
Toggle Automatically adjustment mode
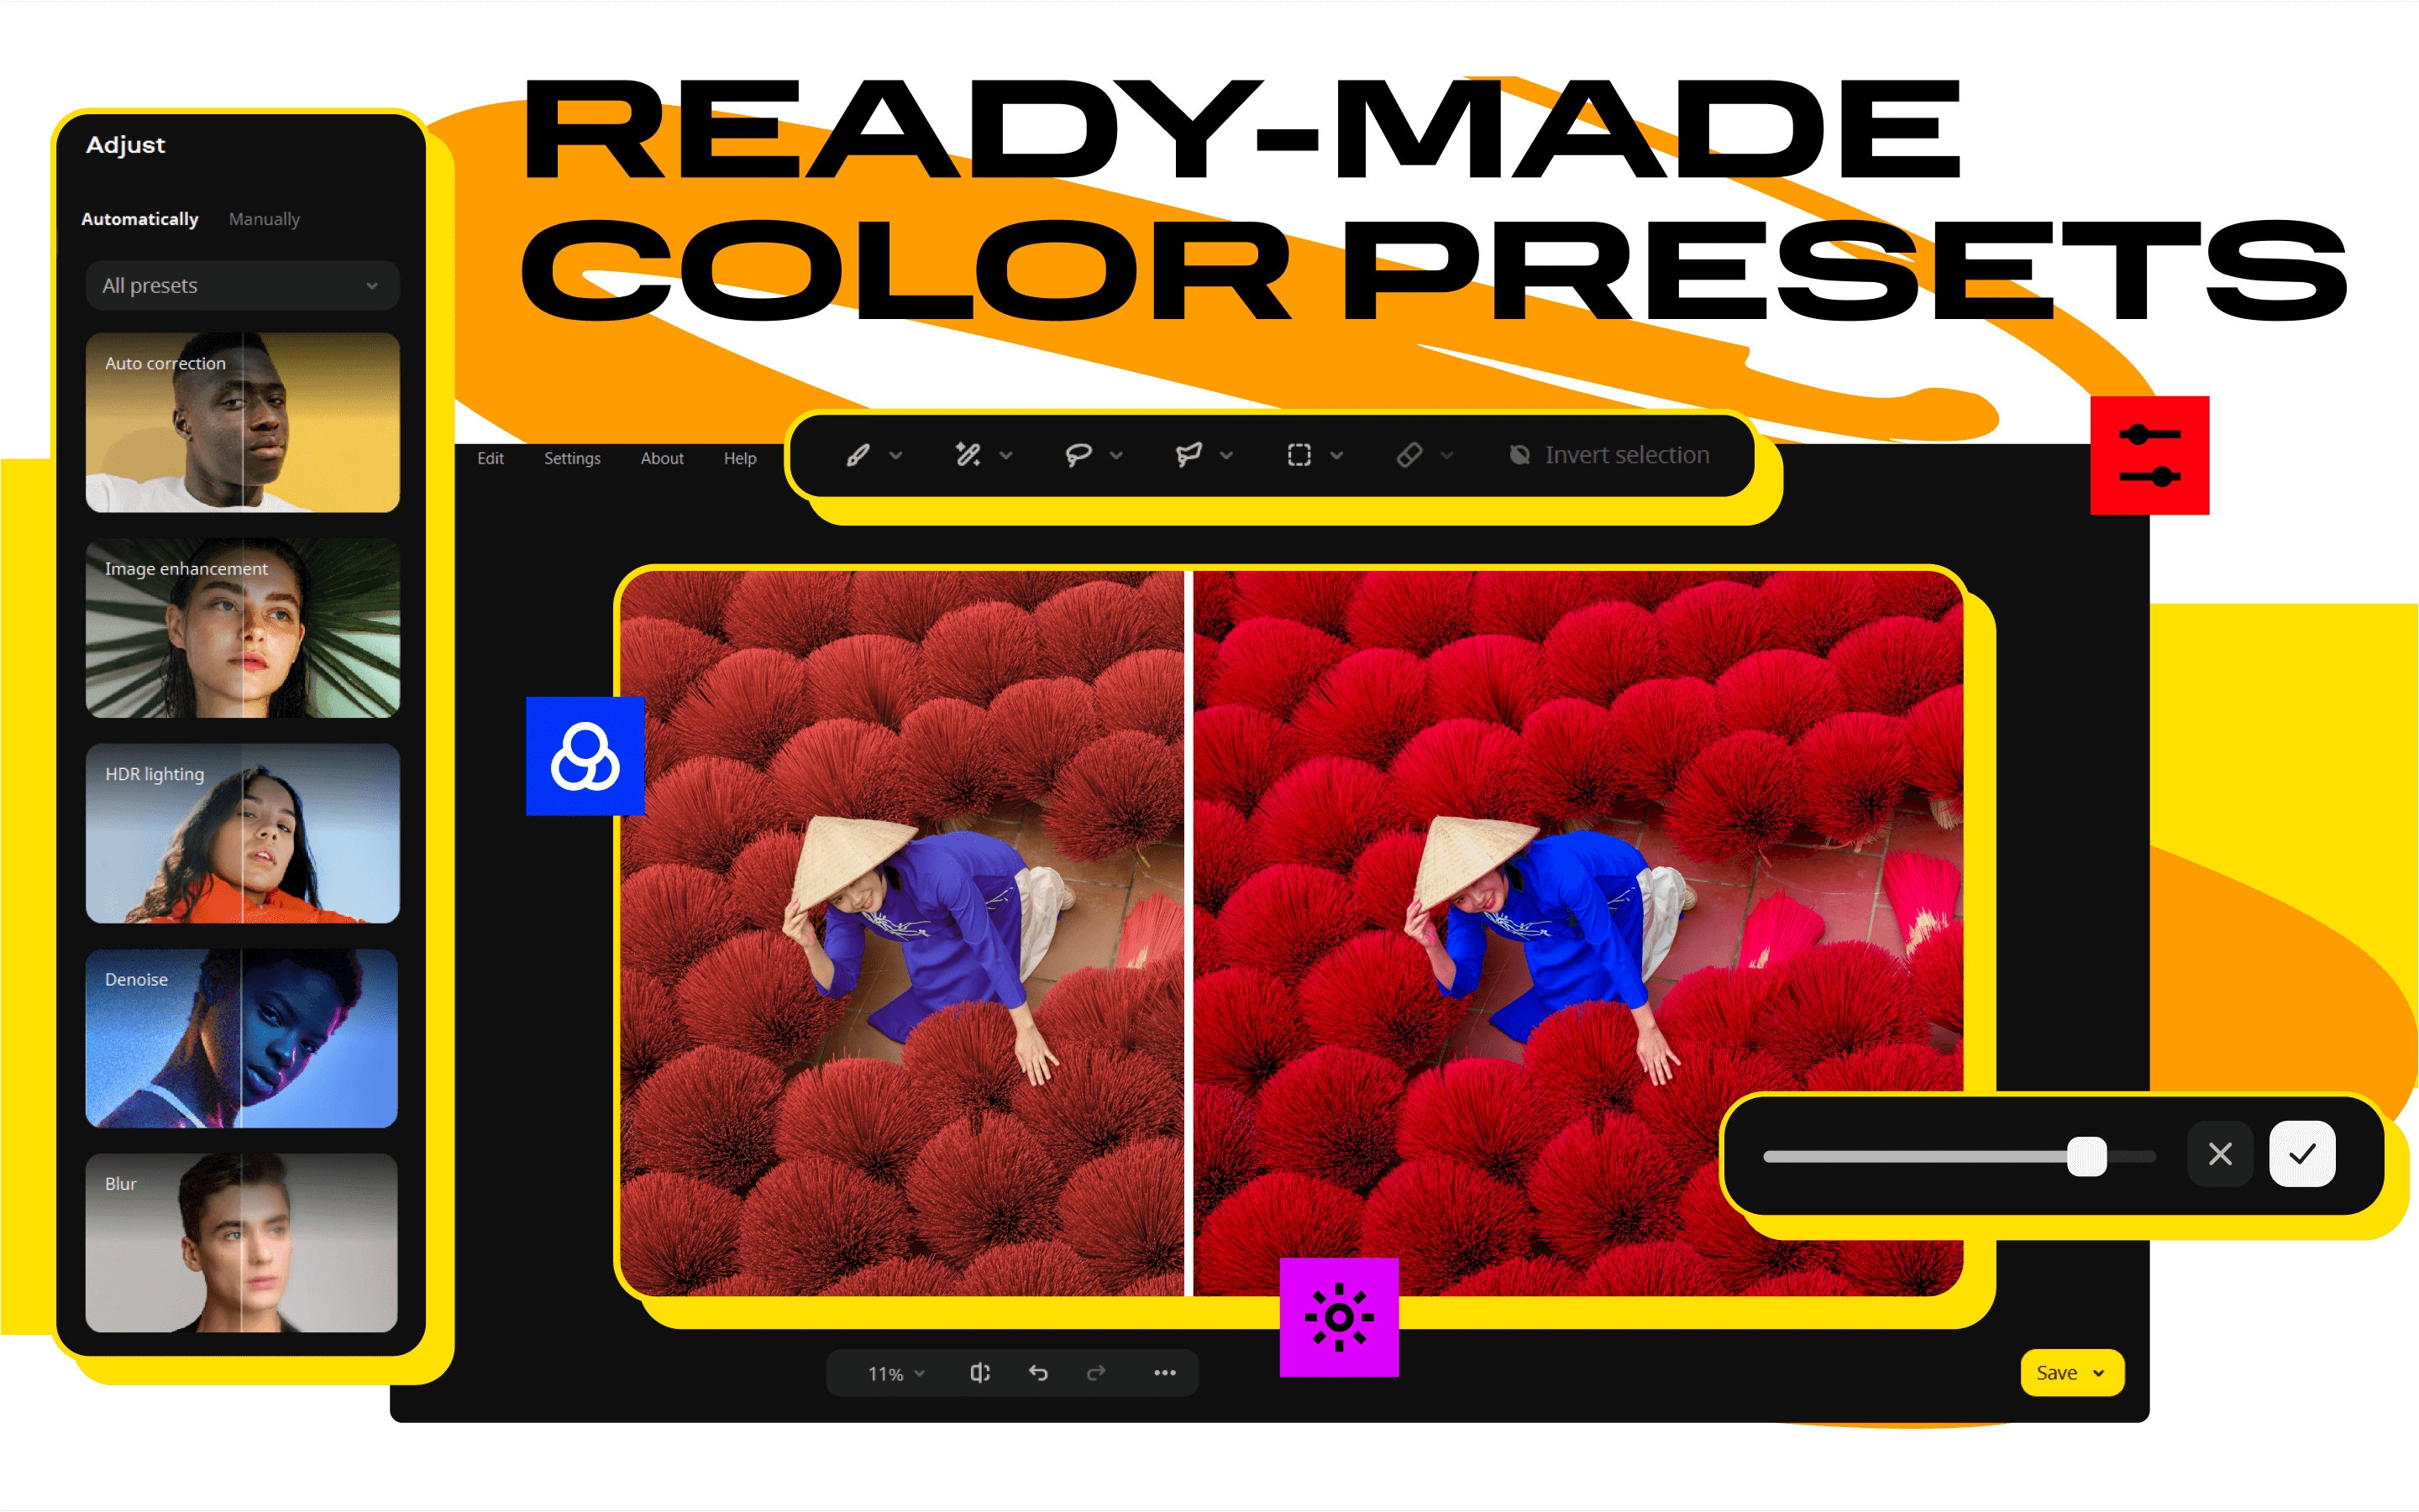tap(141, 217)
